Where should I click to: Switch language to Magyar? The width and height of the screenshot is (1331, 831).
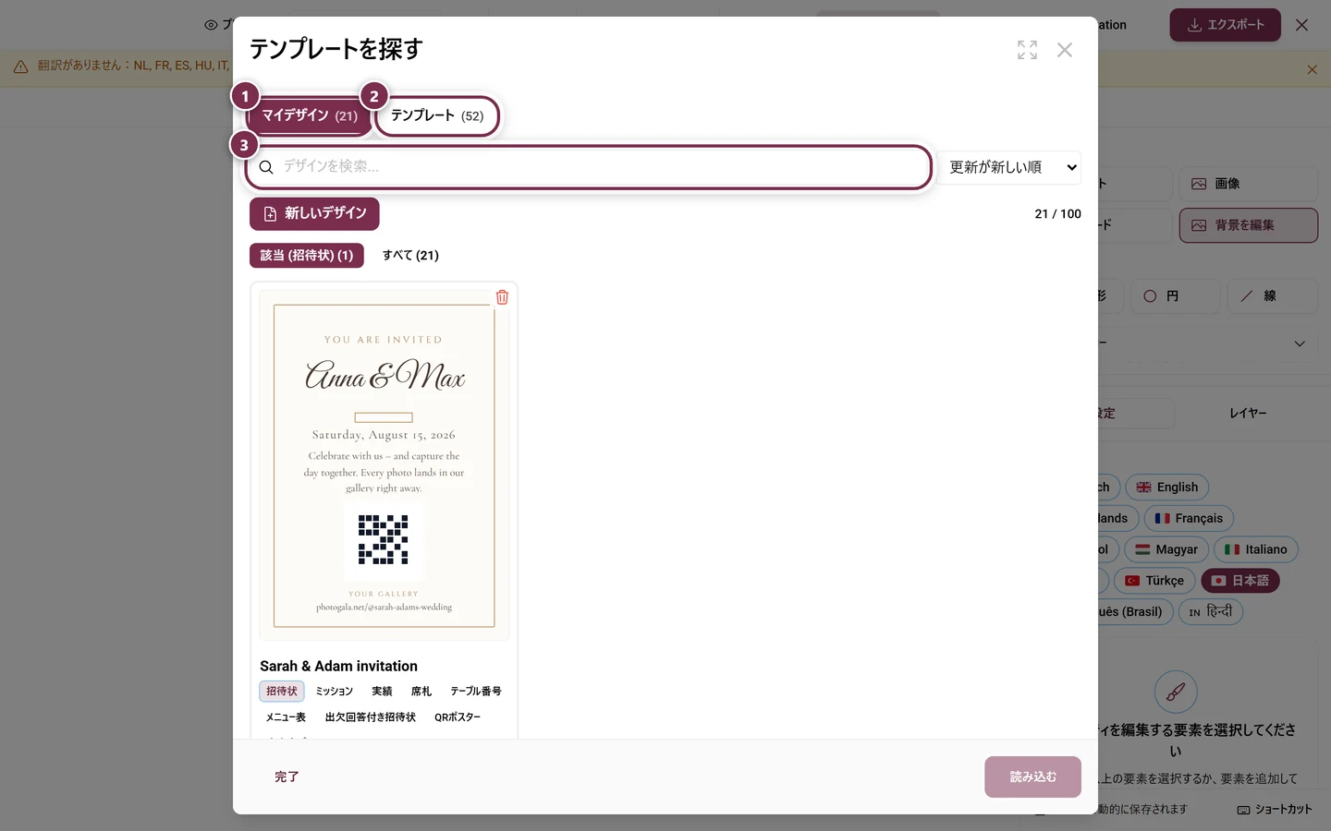[1166, 549]
